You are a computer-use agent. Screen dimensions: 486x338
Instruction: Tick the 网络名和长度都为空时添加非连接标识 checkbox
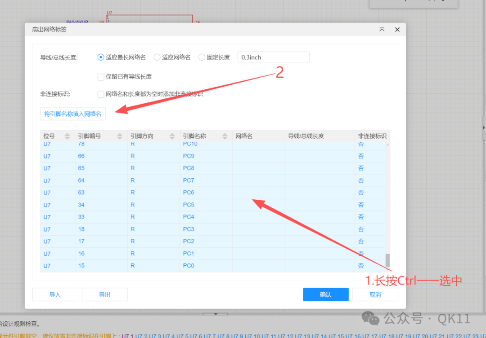click(x=101, y=94)
